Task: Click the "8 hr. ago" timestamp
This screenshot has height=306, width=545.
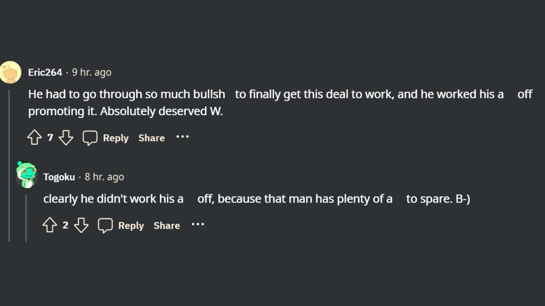Action: pyautogui.click(x=104, y=177)
